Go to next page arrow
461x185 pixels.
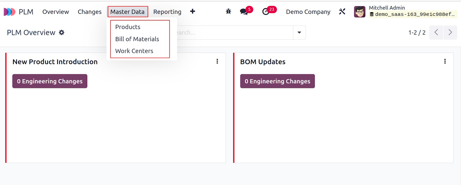(450, 32)
